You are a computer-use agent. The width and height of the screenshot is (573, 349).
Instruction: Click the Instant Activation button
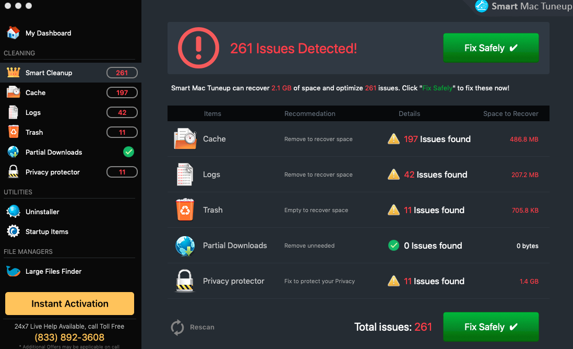point(70,304)
